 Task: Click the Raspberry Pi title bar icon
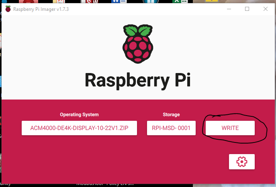8,9
